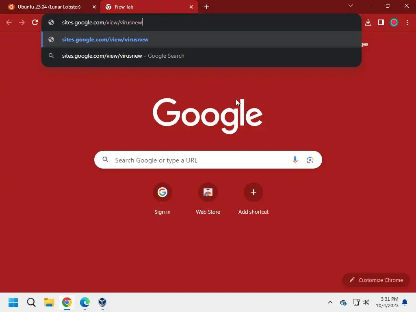Open the network tray icon
This screenshot has width=416, height=312.
(356, 302)
